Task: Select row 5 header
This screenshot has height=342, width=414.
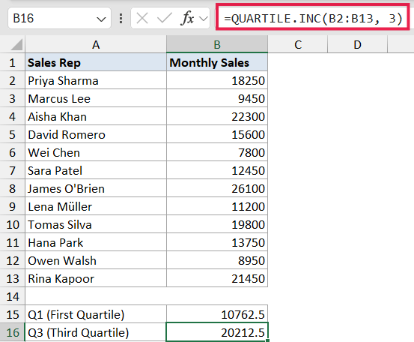Action: click(13, 135)
